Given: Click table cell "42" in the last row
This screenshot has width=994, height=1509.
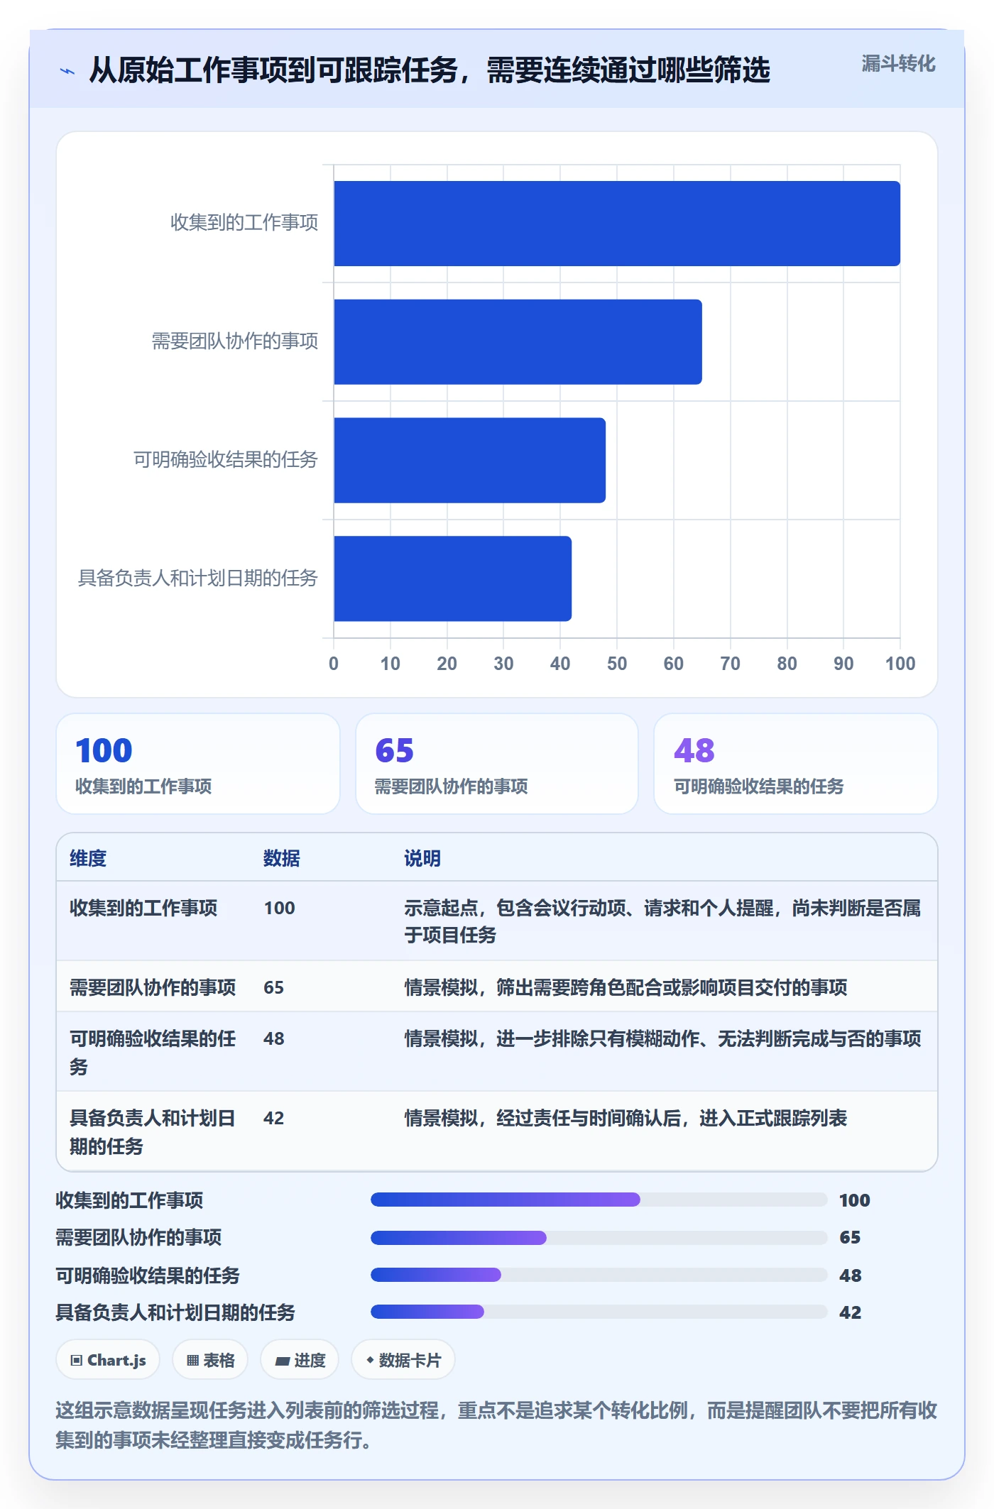Looking at the screenshot, I should [x=274, y=1118].
